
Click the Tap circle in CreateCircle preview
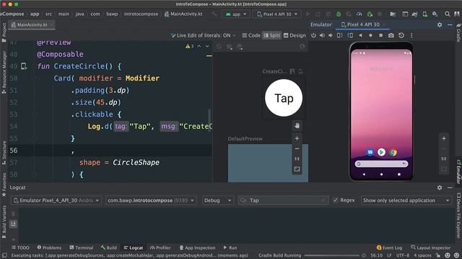(284, 98)
